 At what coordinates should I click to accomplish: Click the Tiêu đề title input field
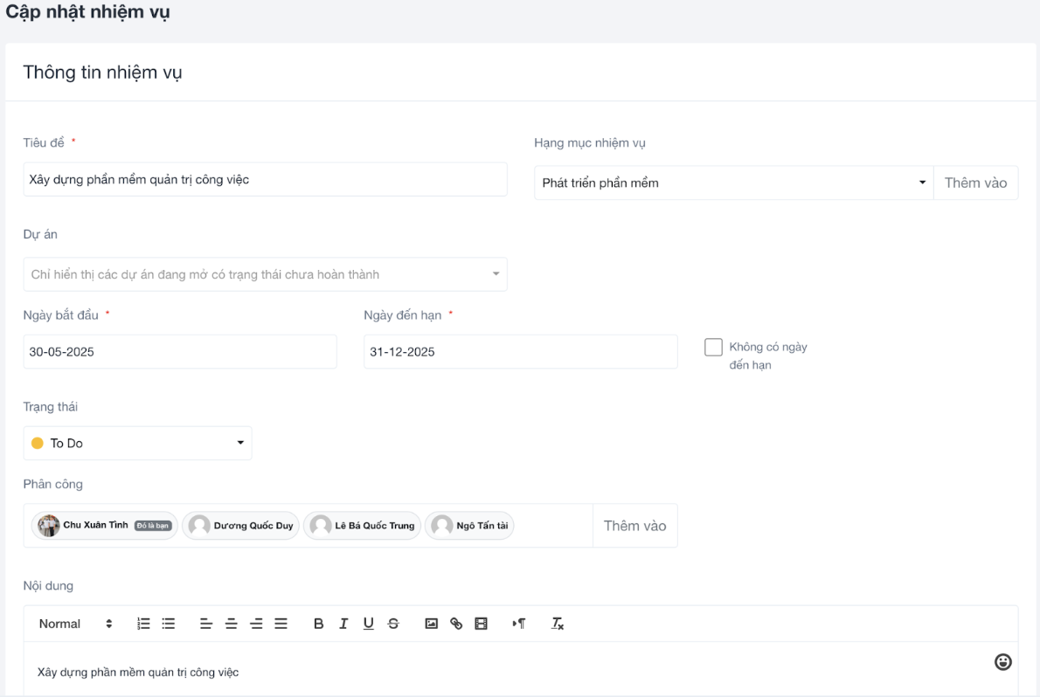265,179
